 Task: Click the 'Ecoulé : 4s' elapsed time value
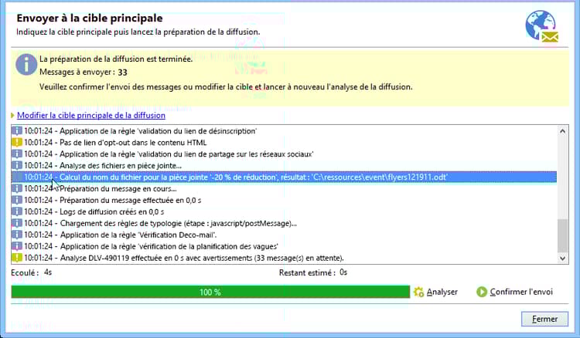32,272
